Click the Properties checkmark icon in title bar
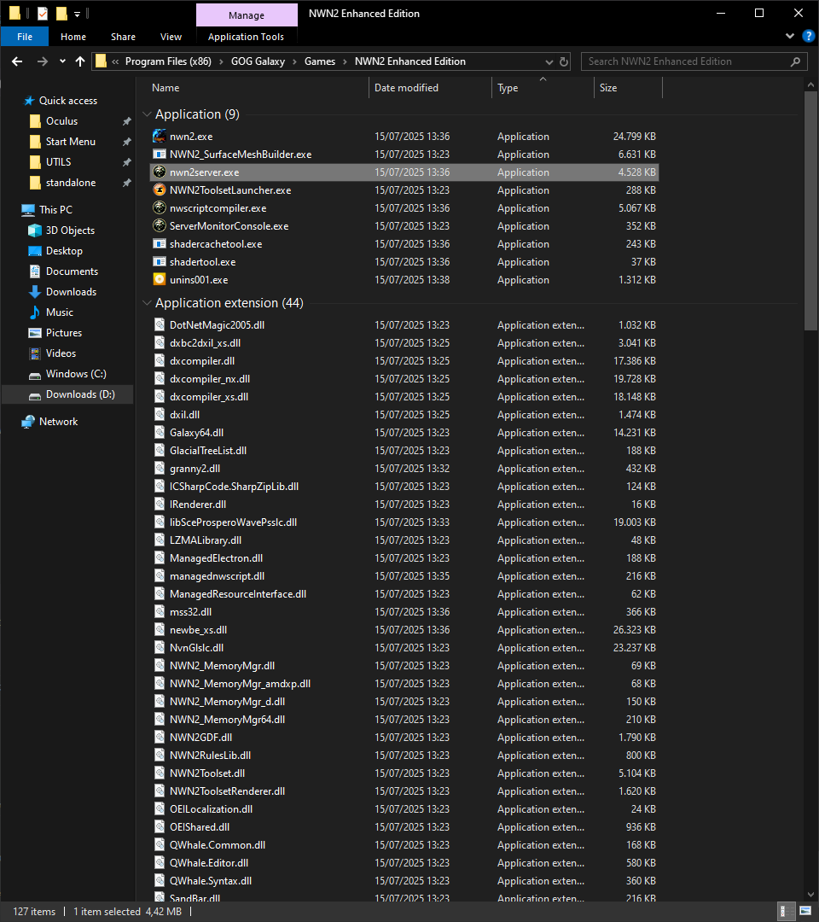 (x=43, y=14)
